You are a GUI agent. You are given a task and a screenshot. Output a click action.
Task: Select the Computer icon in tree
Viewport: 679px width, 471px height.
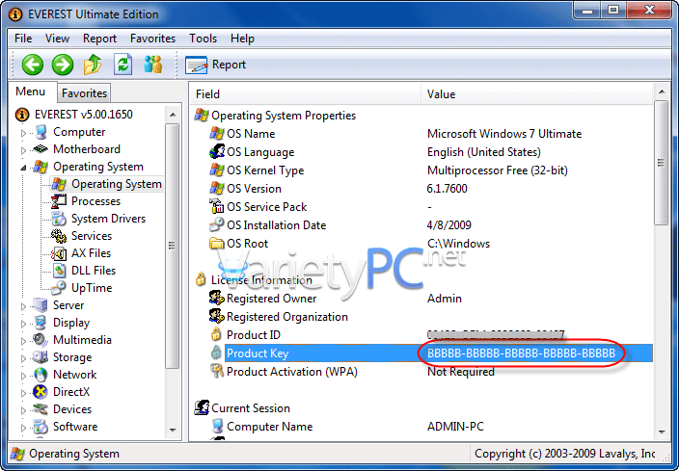click(41, 132)
